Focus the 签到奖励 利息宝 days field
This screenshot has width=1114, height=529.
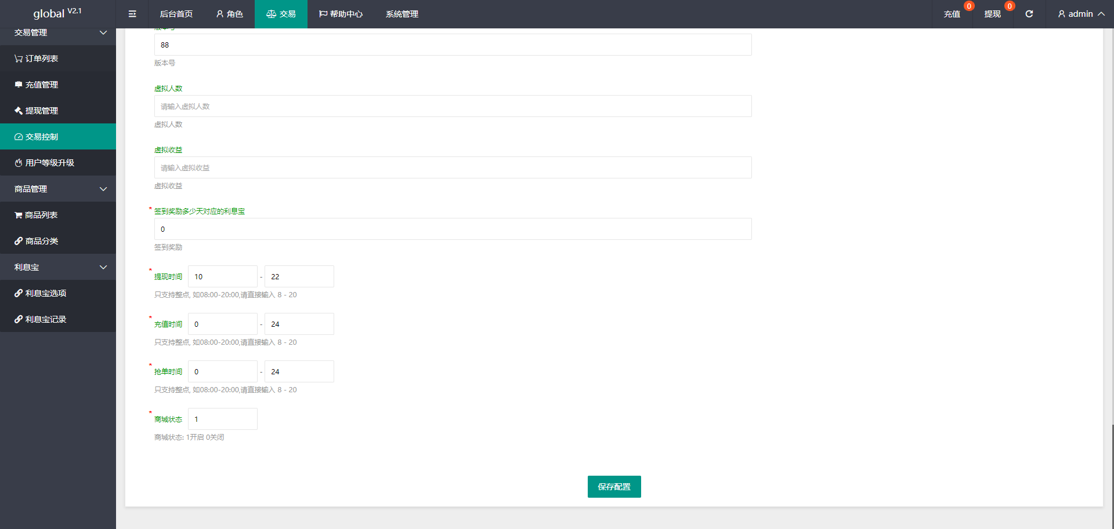(453, 229)
